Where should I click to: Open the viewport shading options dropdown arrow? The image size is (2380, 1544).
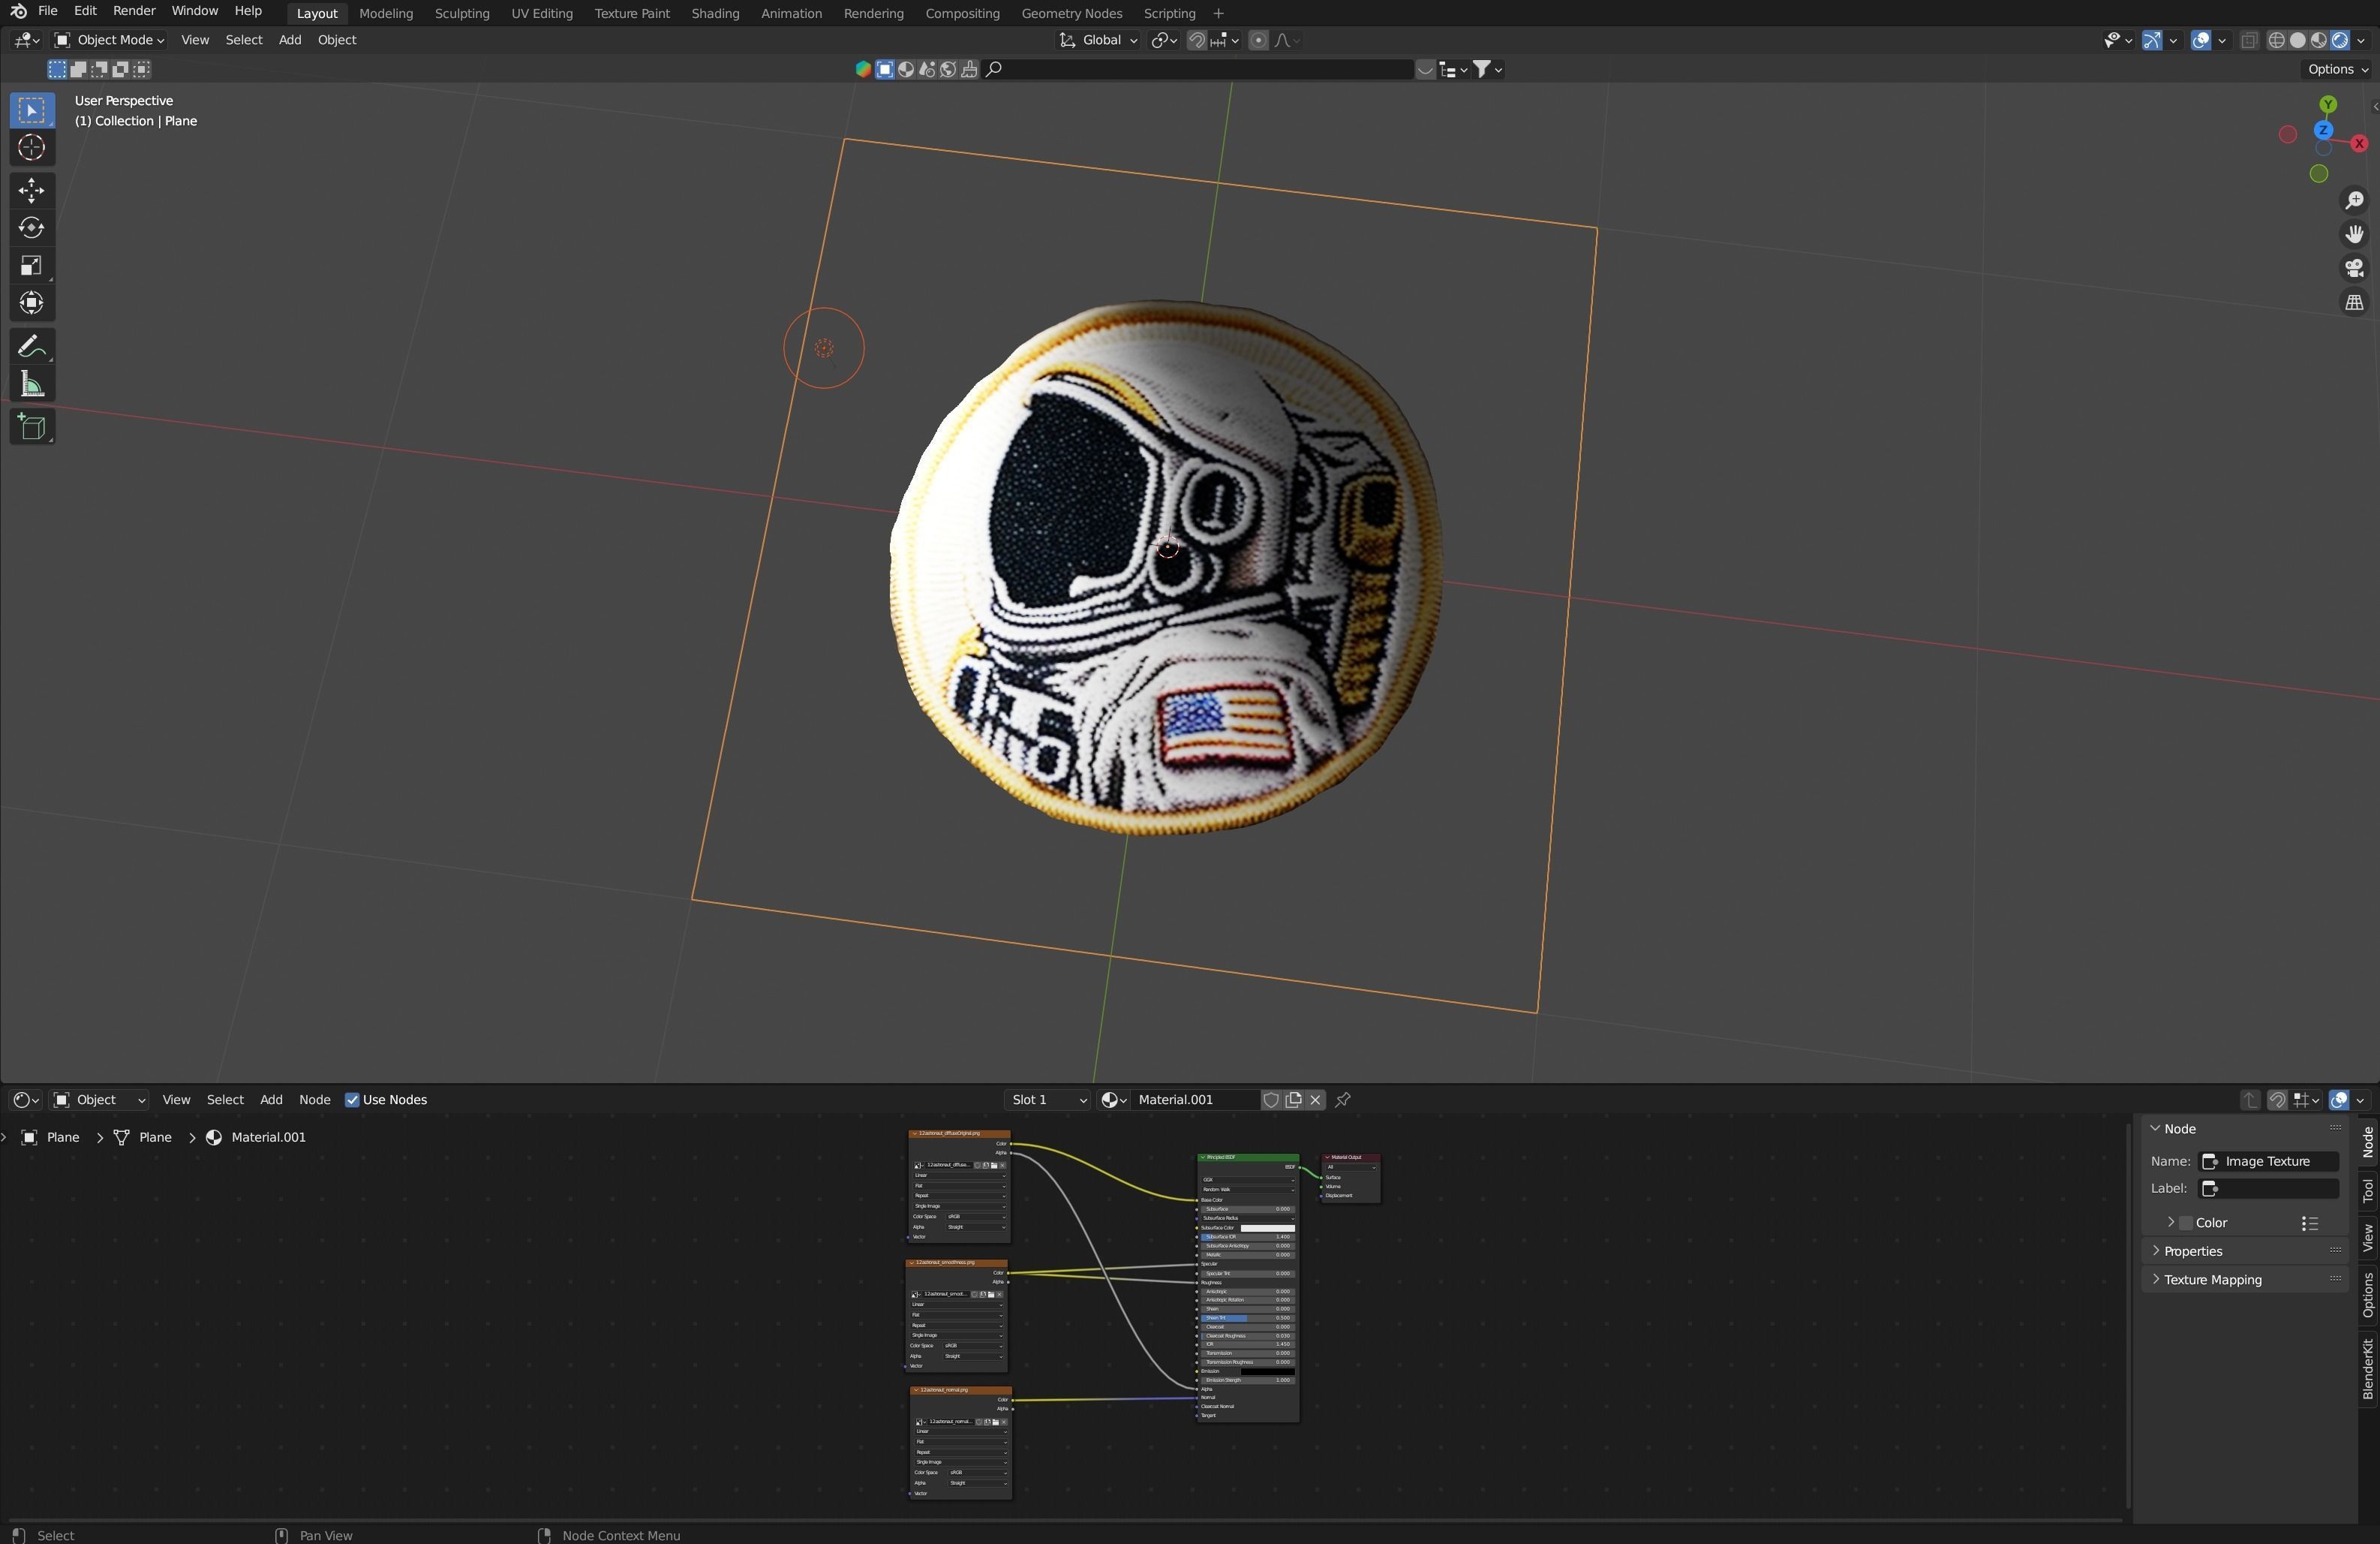(2361, 40)
